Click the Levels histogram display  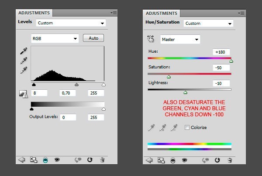[x=68, y=64]
